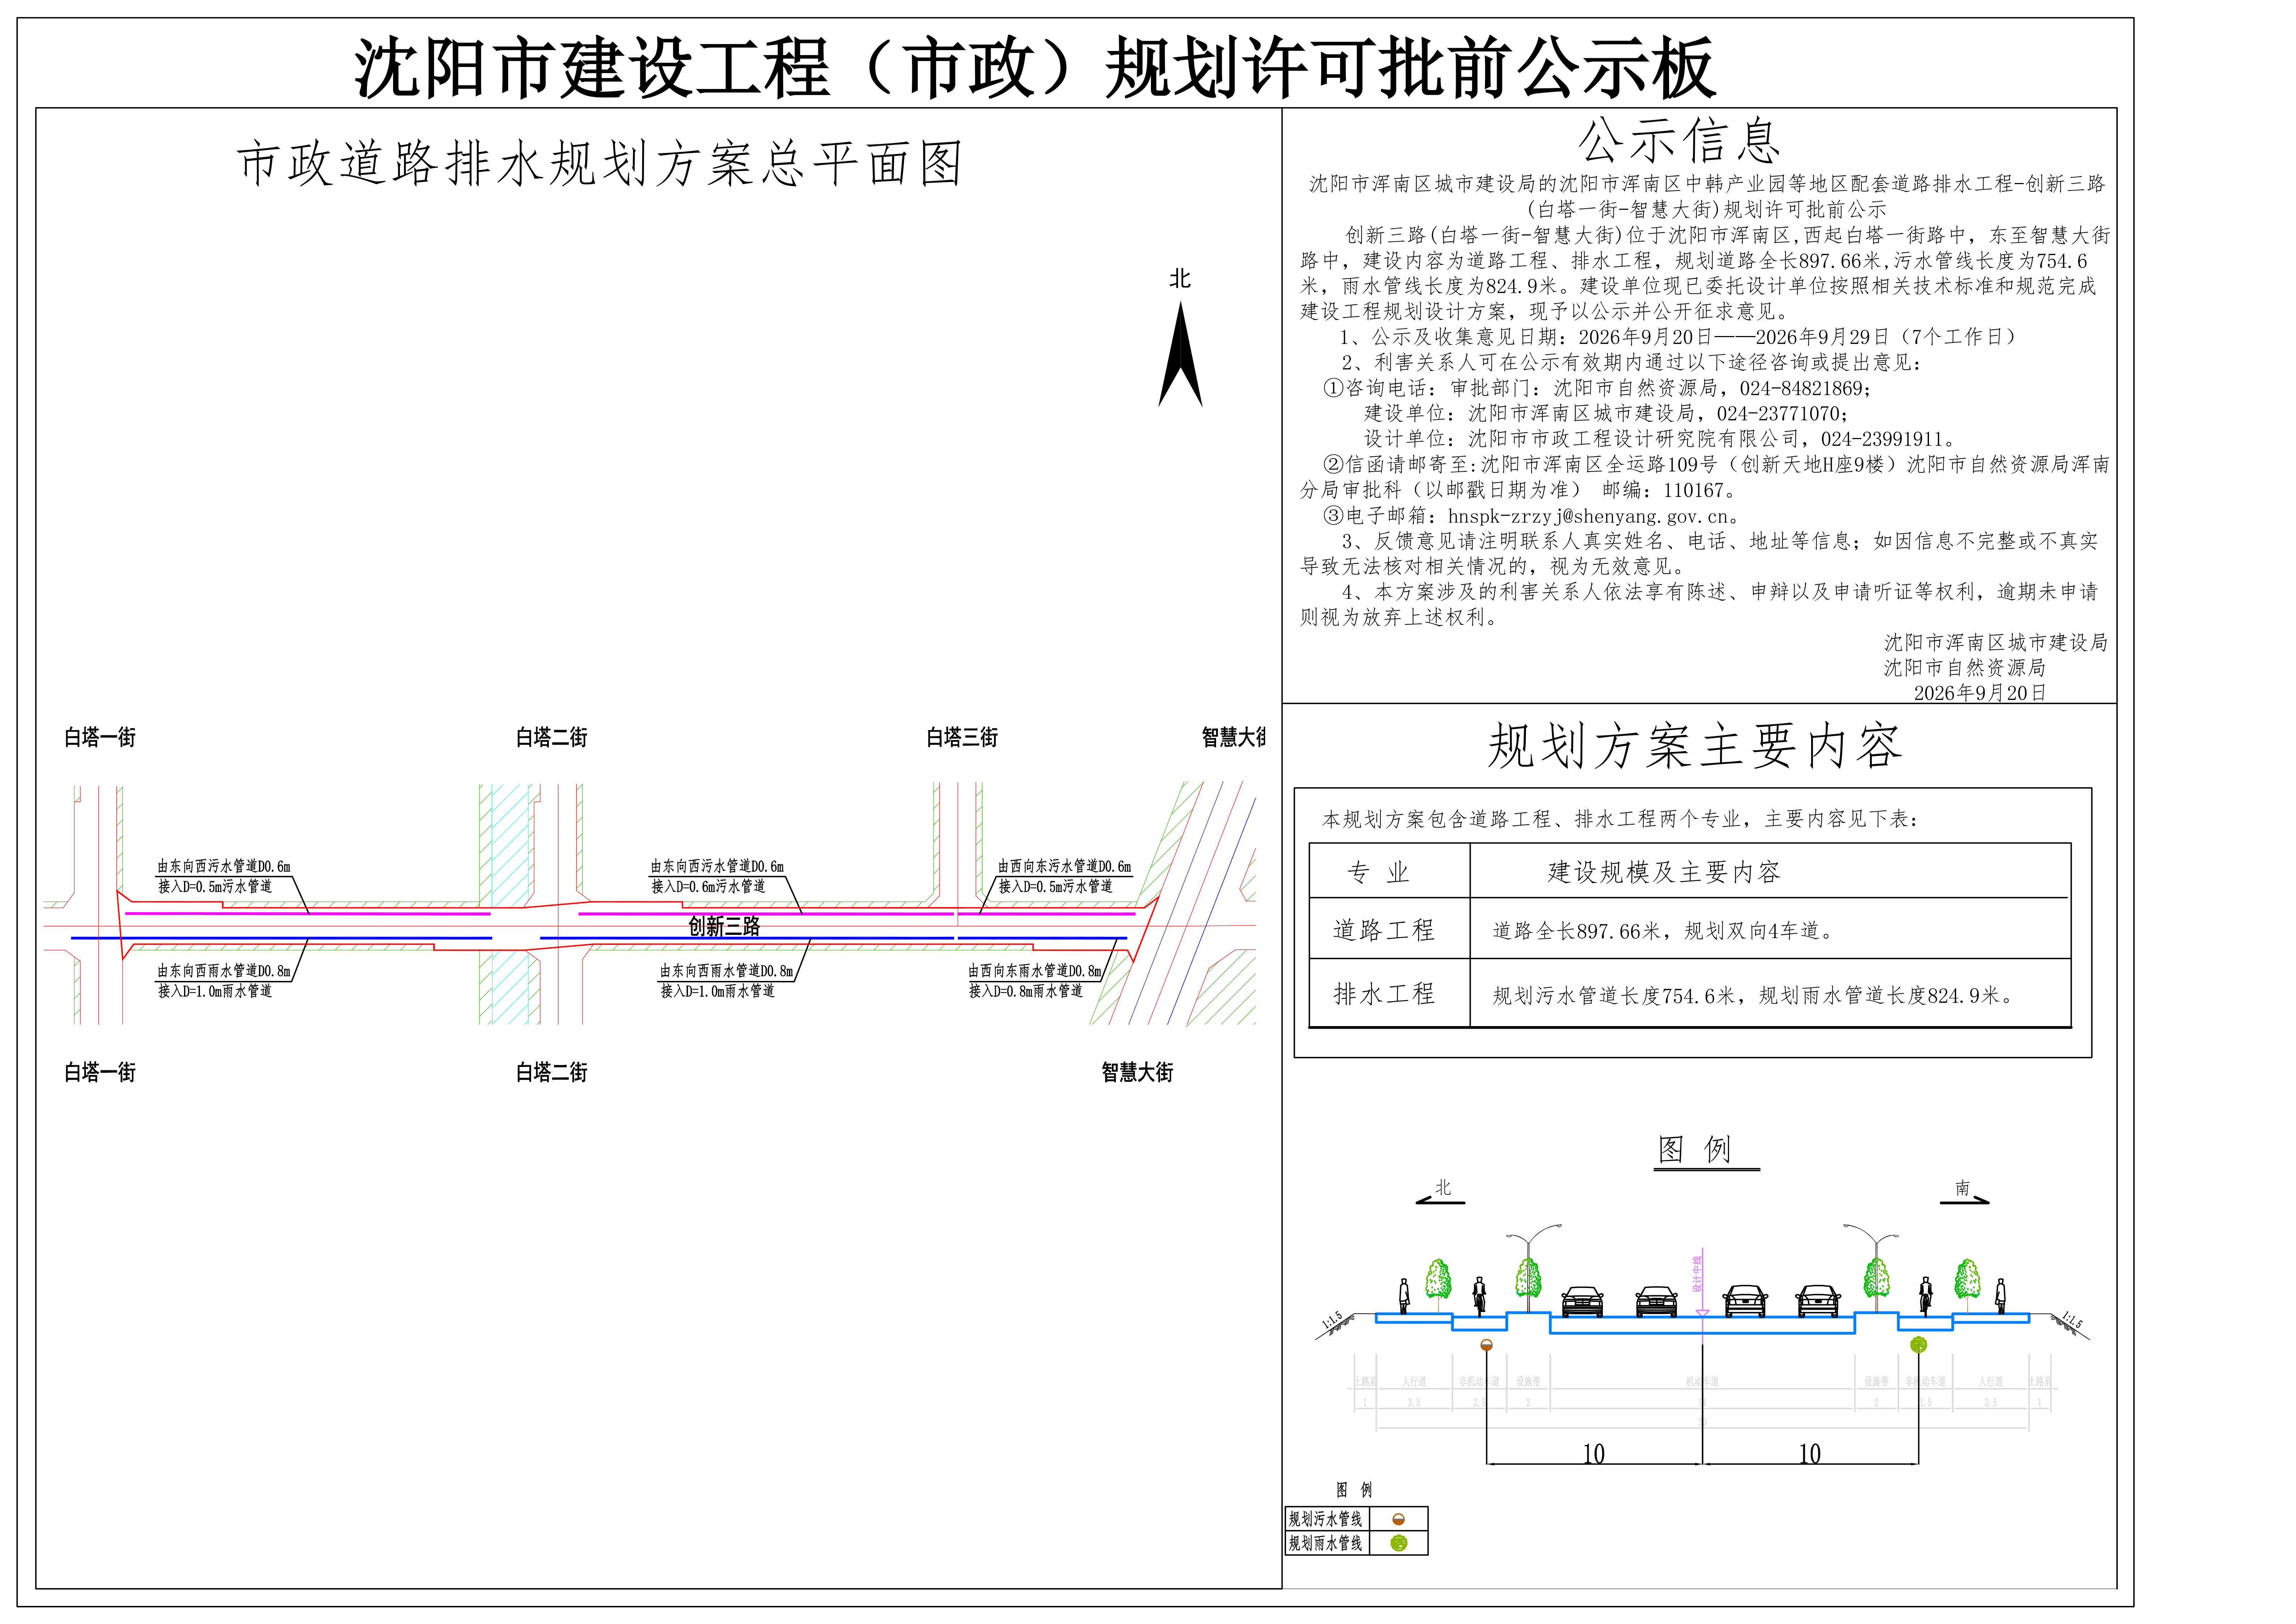The image size is (2296, 1624).
Task: Click the 公示信息 heading
Action: tap(1679, 140)
